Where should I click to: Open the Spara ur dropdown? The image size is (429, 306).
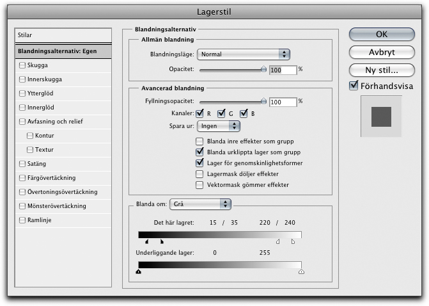[x=218, y=126]
